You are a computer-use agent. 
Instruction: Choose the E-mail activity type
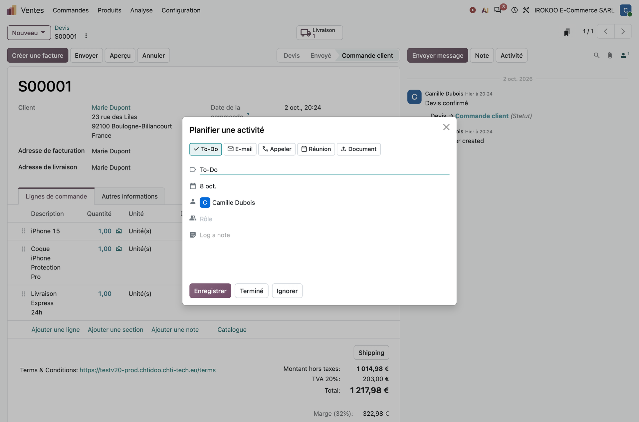point(240,149)
